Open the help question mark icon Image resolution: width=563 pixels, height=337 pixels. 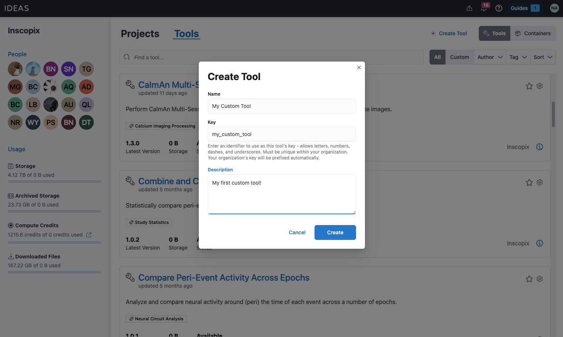coord(499,8)
